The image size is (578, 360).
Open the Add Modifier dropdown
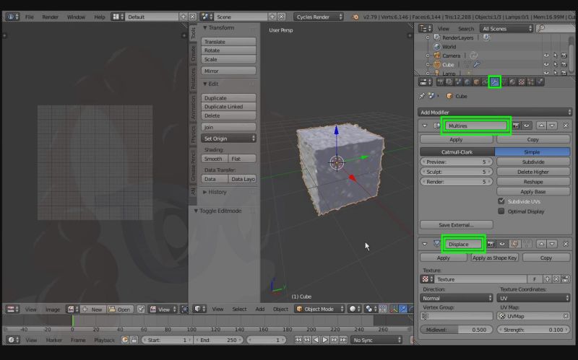pyautogui.click(x=495, y=113)
